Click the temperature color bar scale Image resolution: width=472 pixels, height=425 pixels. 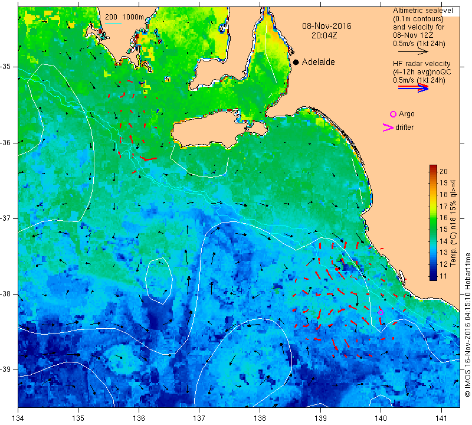433,223
